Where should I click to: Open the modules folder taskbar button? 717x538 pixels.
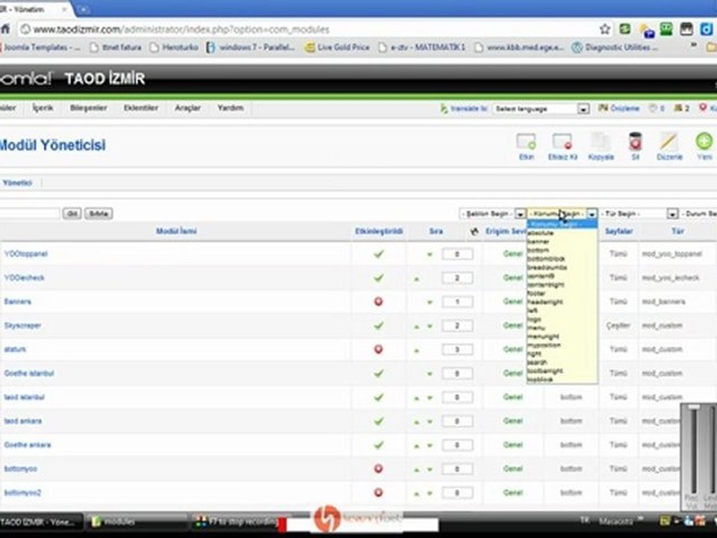[x=137, y=522]
